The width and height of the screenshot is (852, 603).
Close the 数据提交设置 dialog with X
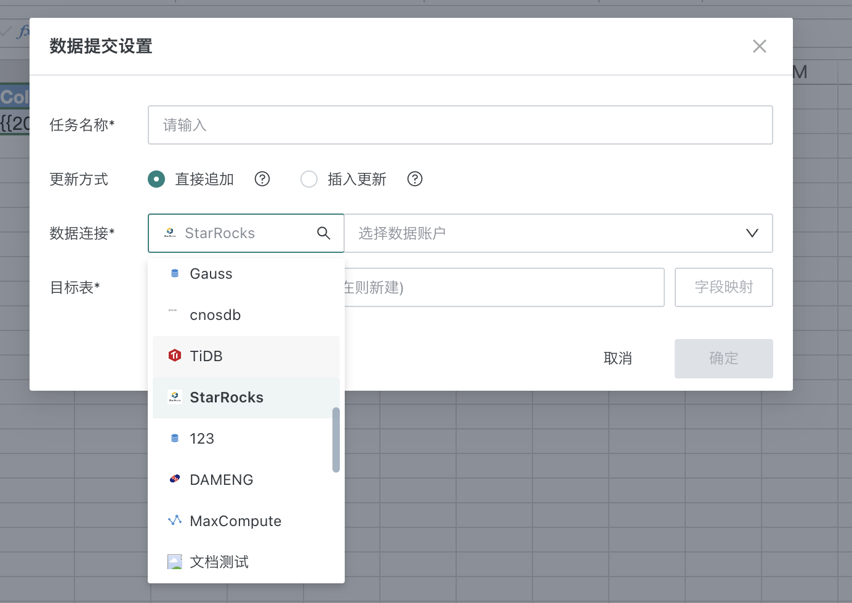tap(759, 46)
